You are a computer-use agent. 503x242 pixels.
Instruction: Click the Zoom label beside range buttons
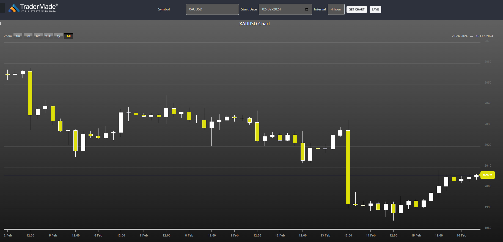click(8, 36)
